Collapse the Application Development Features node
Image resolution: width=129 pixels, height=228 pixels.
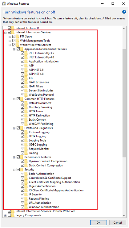(14, 49)
